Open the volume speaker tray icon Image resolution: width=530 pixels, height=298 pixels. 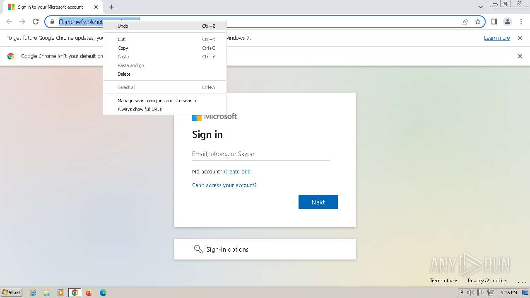471,293
